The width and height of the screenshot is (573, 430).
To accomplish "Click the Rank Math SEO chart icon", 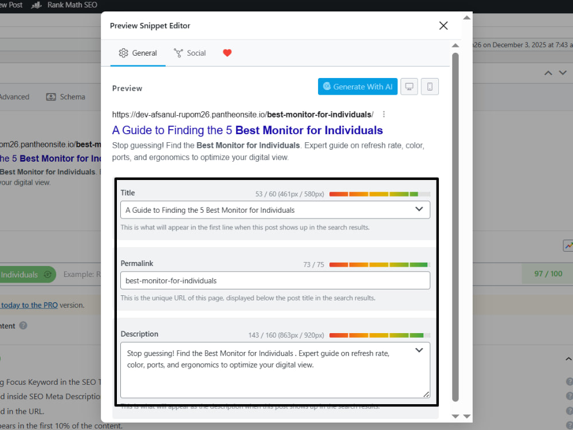I will [x=36, y=5].
